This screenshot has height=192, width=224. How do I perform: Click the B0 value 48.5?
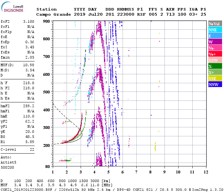click(x=30, y=137)
